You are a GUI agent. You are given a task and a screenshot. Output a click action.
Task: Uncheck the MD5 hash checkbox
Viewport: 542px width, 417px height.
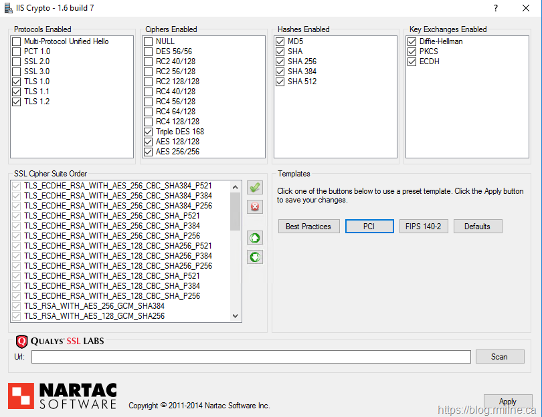pos(280,41)
